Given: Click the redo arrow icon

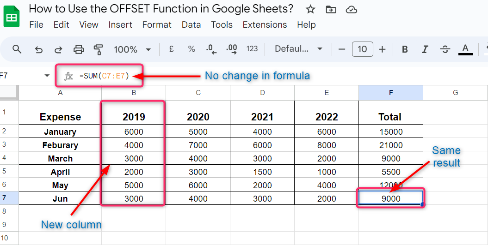Looking at the screenshot, I should (58, 49).
